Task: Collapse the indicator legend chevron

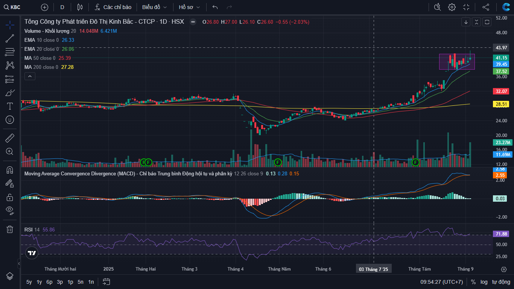Action: point(30,76)
